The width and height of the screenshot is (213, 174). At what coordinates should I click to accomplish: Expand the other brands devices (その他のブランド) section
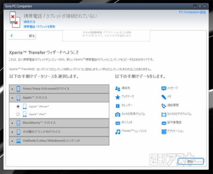12,132
